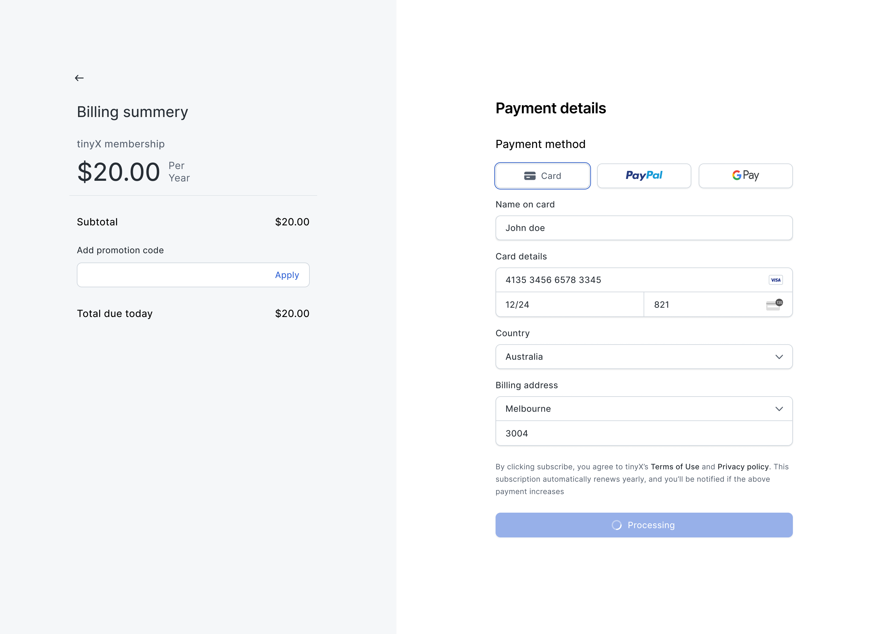Viewport: 892px width, 634px height.
Task: Click the PayPal logo payment option
Action: click(644, 175)
